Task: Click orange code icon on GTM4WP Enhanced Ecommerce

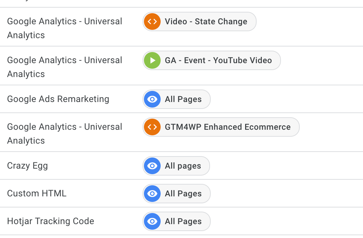Action: pyautogui.click(x=152, y=127)
